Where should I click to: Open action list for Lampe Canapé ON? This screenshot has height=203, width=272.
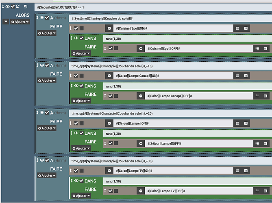coord(238,76)
